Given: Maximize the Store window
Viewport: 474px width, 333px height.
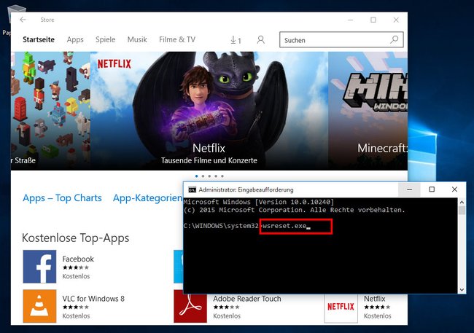Looking at the screenshot, I should click(x=373, y=20).
